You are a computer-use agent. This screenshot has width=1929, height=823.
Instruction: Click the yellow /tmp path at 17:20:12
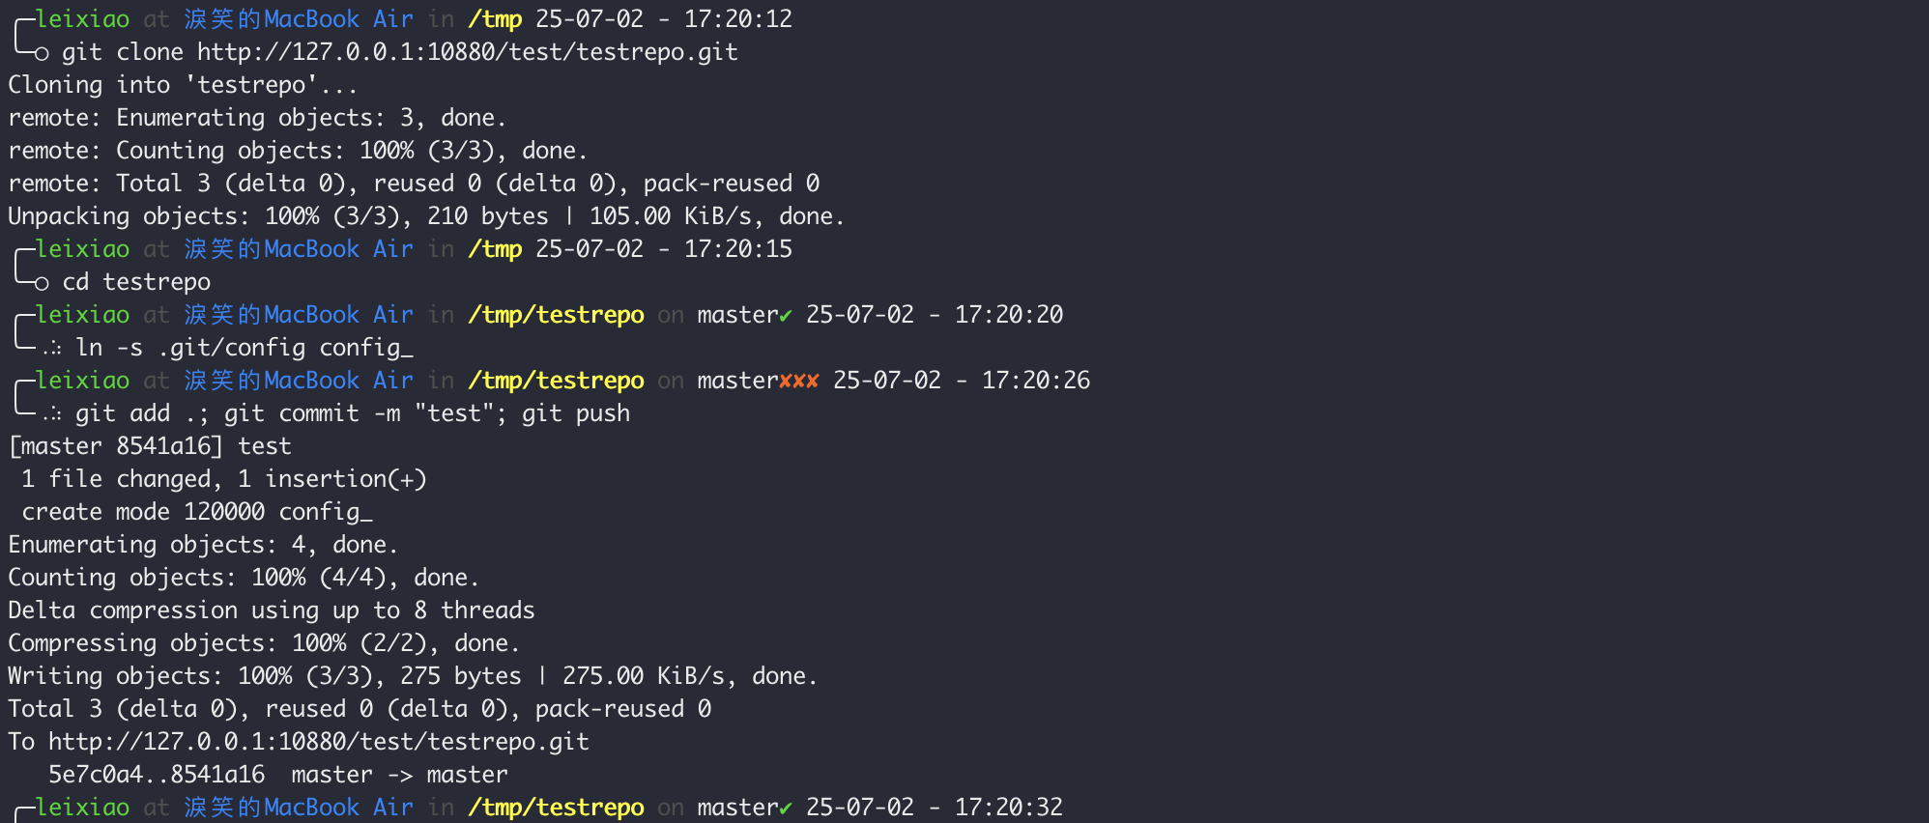[x=495, y=19]
